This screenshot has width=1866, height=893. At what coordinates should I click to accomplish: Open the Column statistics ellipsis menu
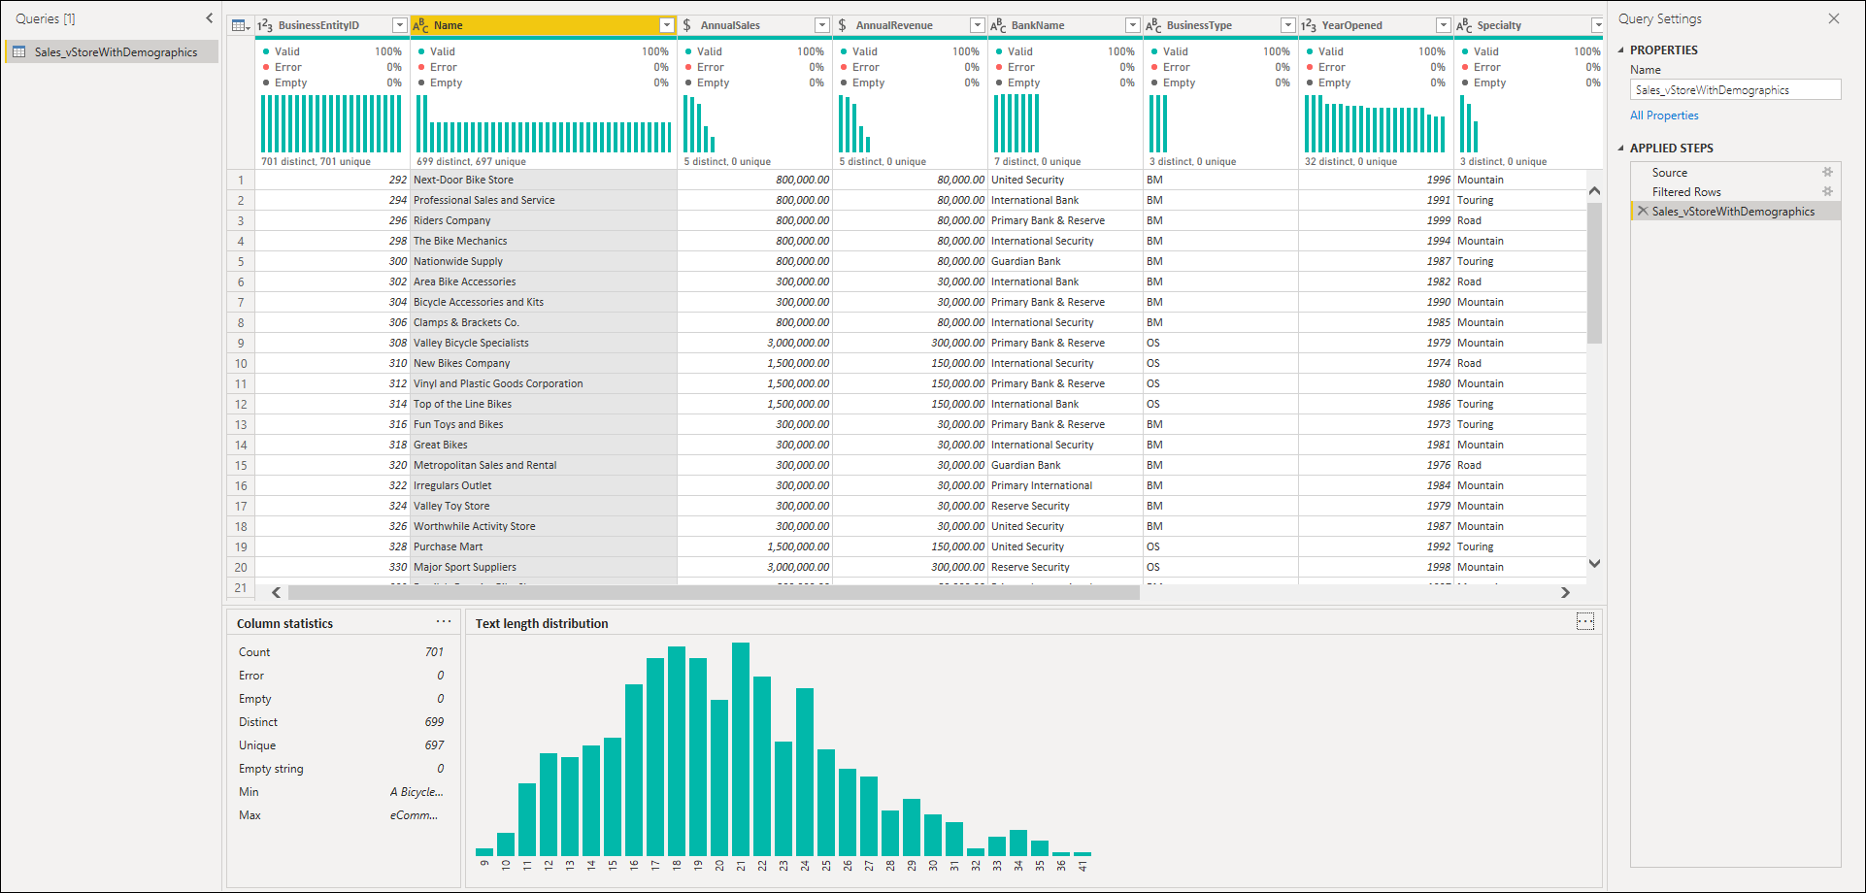(x=444, y=622)
